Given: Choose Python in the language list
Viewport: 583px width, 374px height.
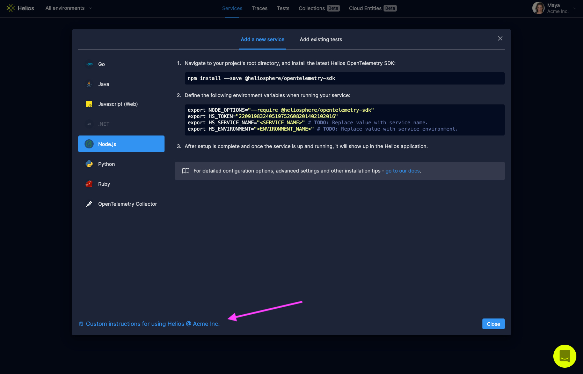Looking at the screenshot, I should point(121,164).
